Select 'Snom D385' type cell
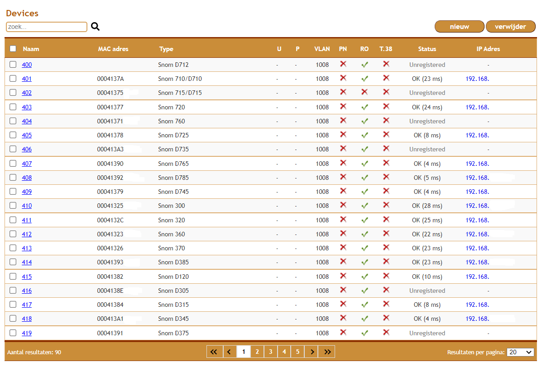This screenshot has height=366, width=542. pos(173,262)
